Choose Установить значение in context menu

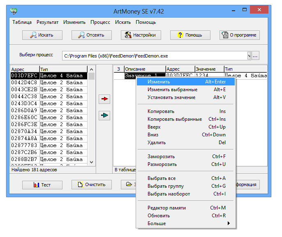coord(186,97)
